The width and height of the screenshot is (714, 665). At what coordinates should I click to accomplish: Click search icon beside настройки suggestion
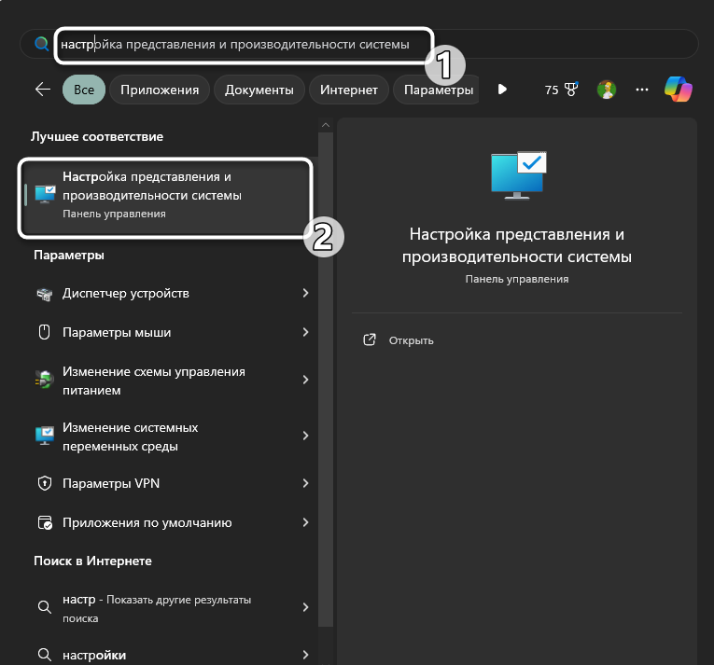coord(44,655)
